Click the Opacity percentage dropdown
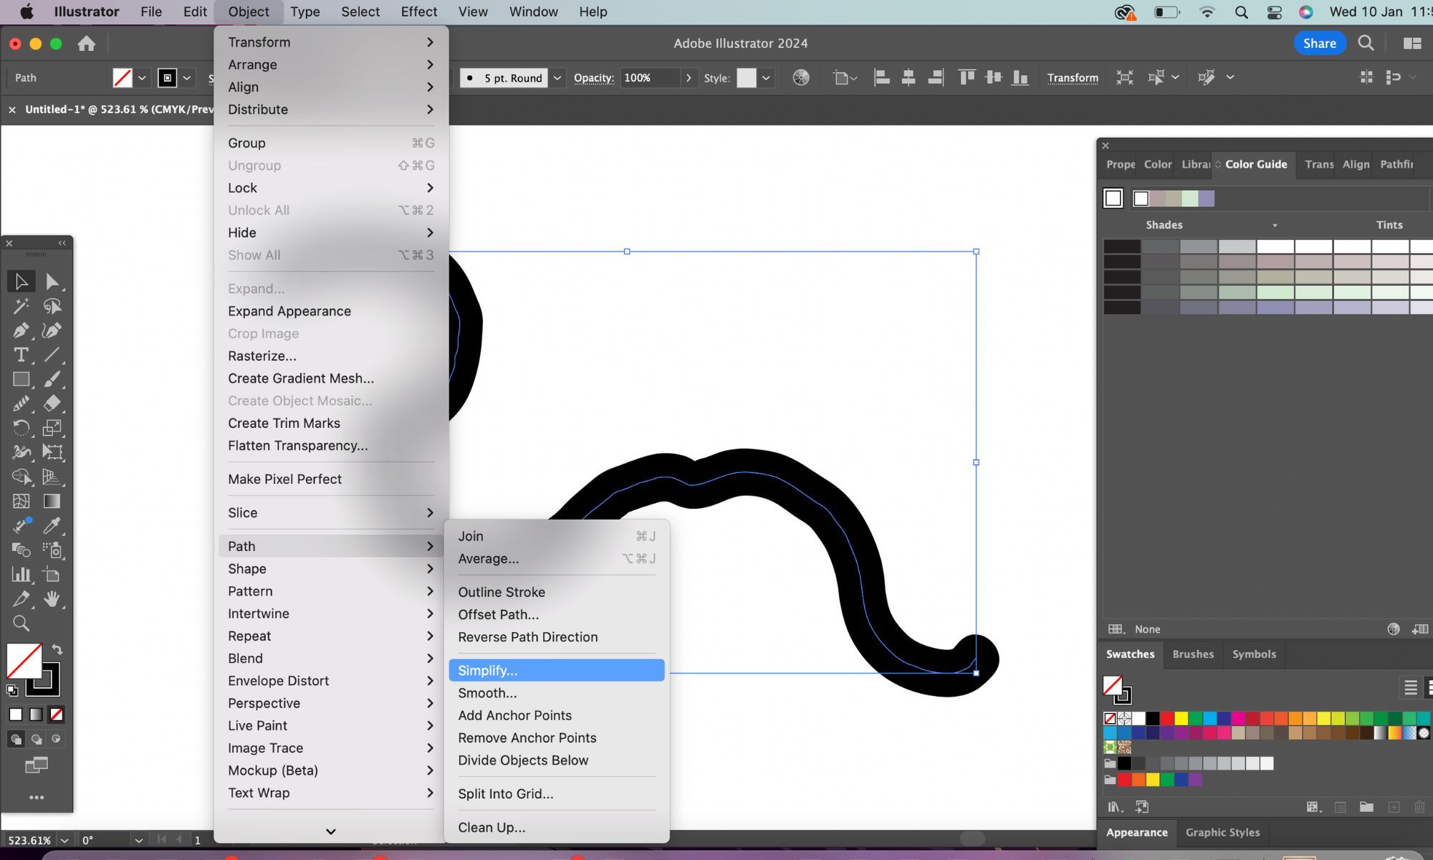The image size is (1433, 860). point(688,77)
